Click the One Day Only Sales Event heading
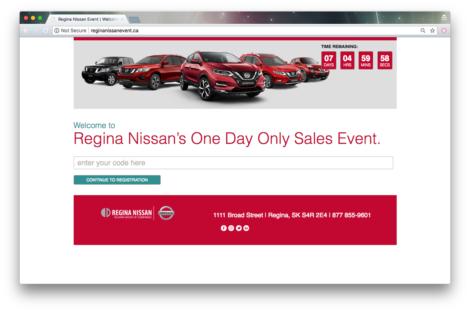 (227, 139)
